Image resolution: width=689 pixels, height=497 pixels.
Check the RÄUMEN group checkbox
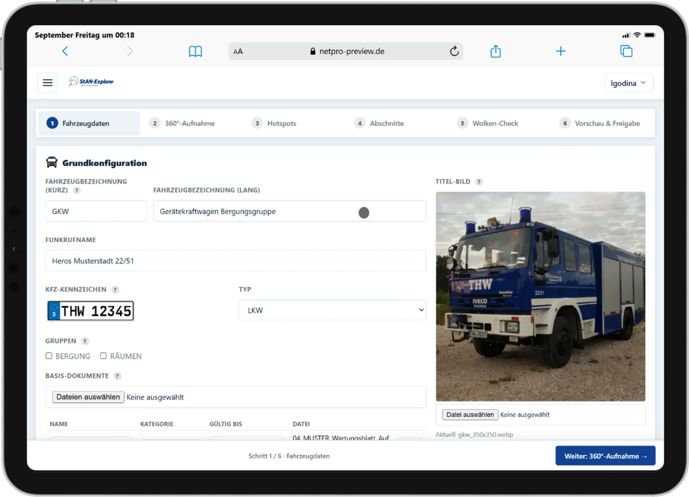pyautogui.click(x=103, y=356)
